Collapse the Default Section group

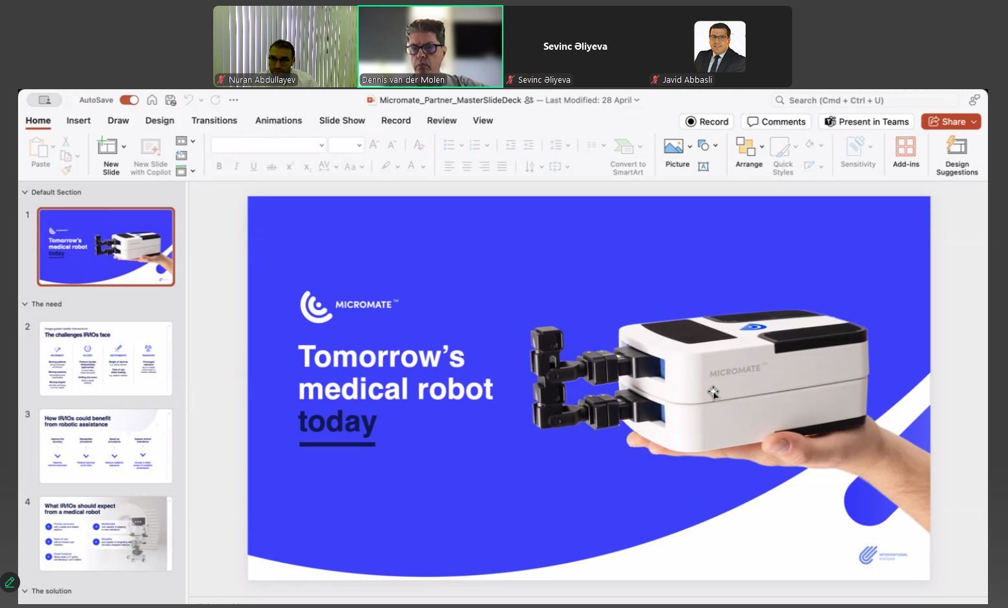(x=25, y=193)
